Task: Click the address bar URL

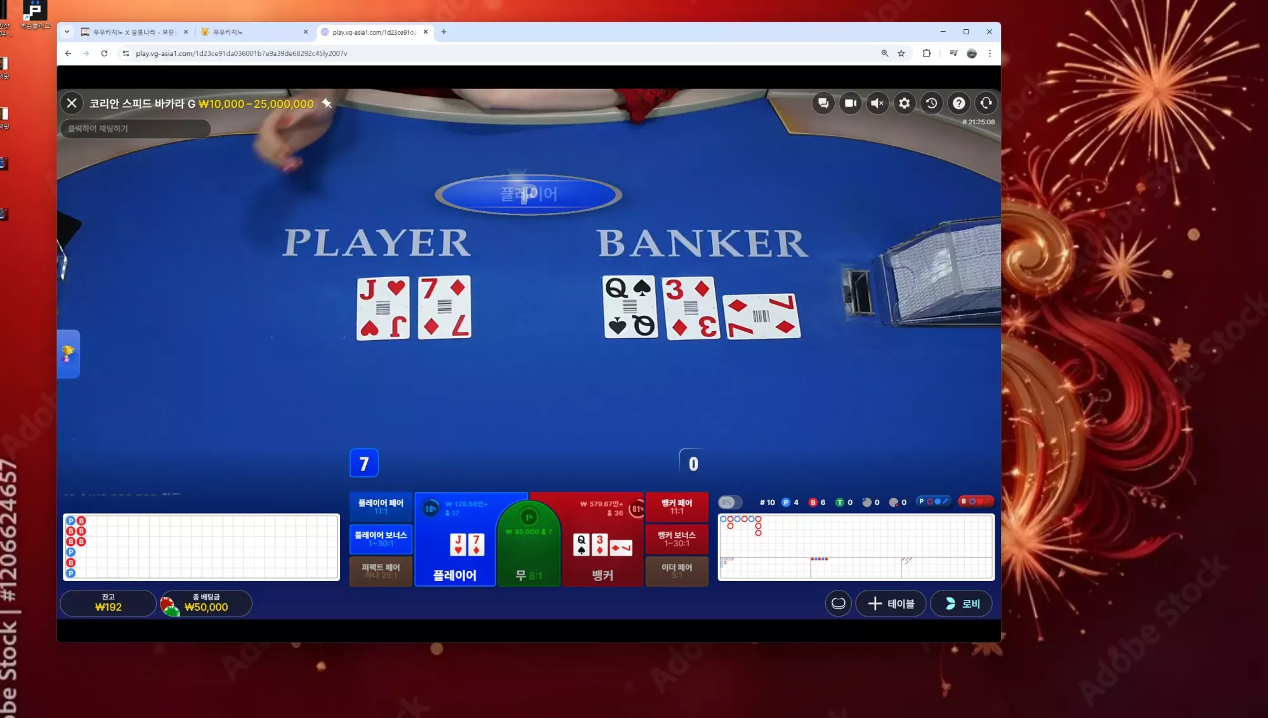Action: (242, 53)
